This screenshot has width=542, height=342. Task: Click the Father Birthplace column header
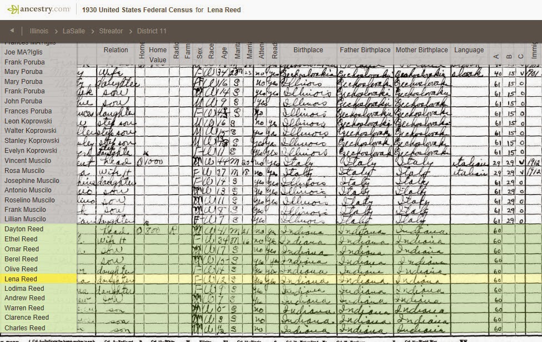pyautogui.click(x=365, y=50)
